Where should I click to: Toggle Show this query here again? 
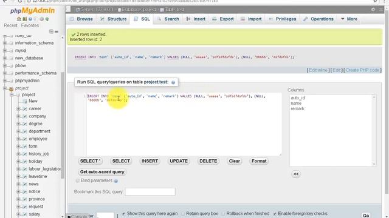[x=123, y=214]
